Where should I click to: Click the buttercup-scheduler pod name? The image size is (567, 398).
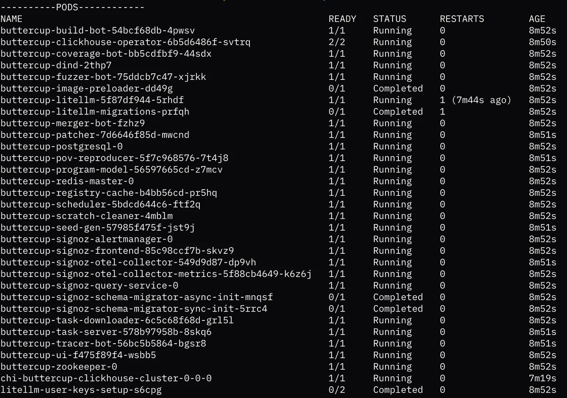click(x=100, y=204)
